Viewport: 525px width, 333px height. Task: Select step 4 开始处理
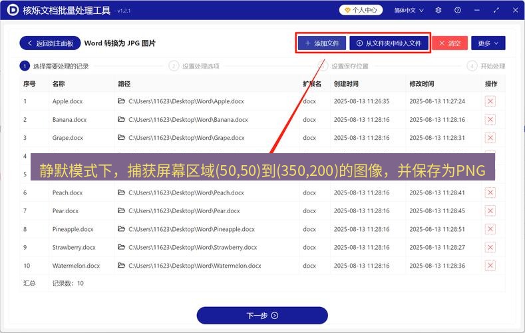[x=486, y=66]
